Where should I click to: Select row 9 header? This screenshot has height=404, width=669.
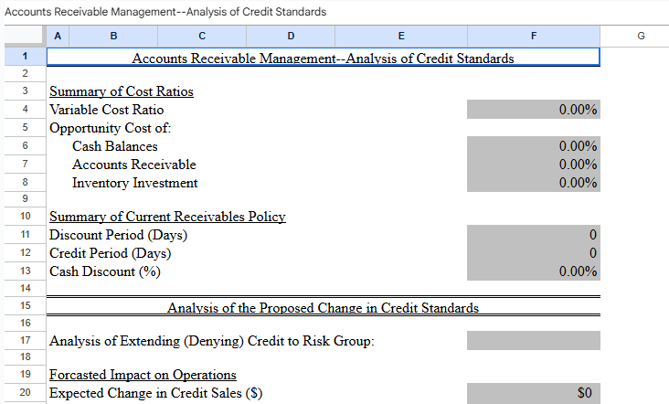25,198
